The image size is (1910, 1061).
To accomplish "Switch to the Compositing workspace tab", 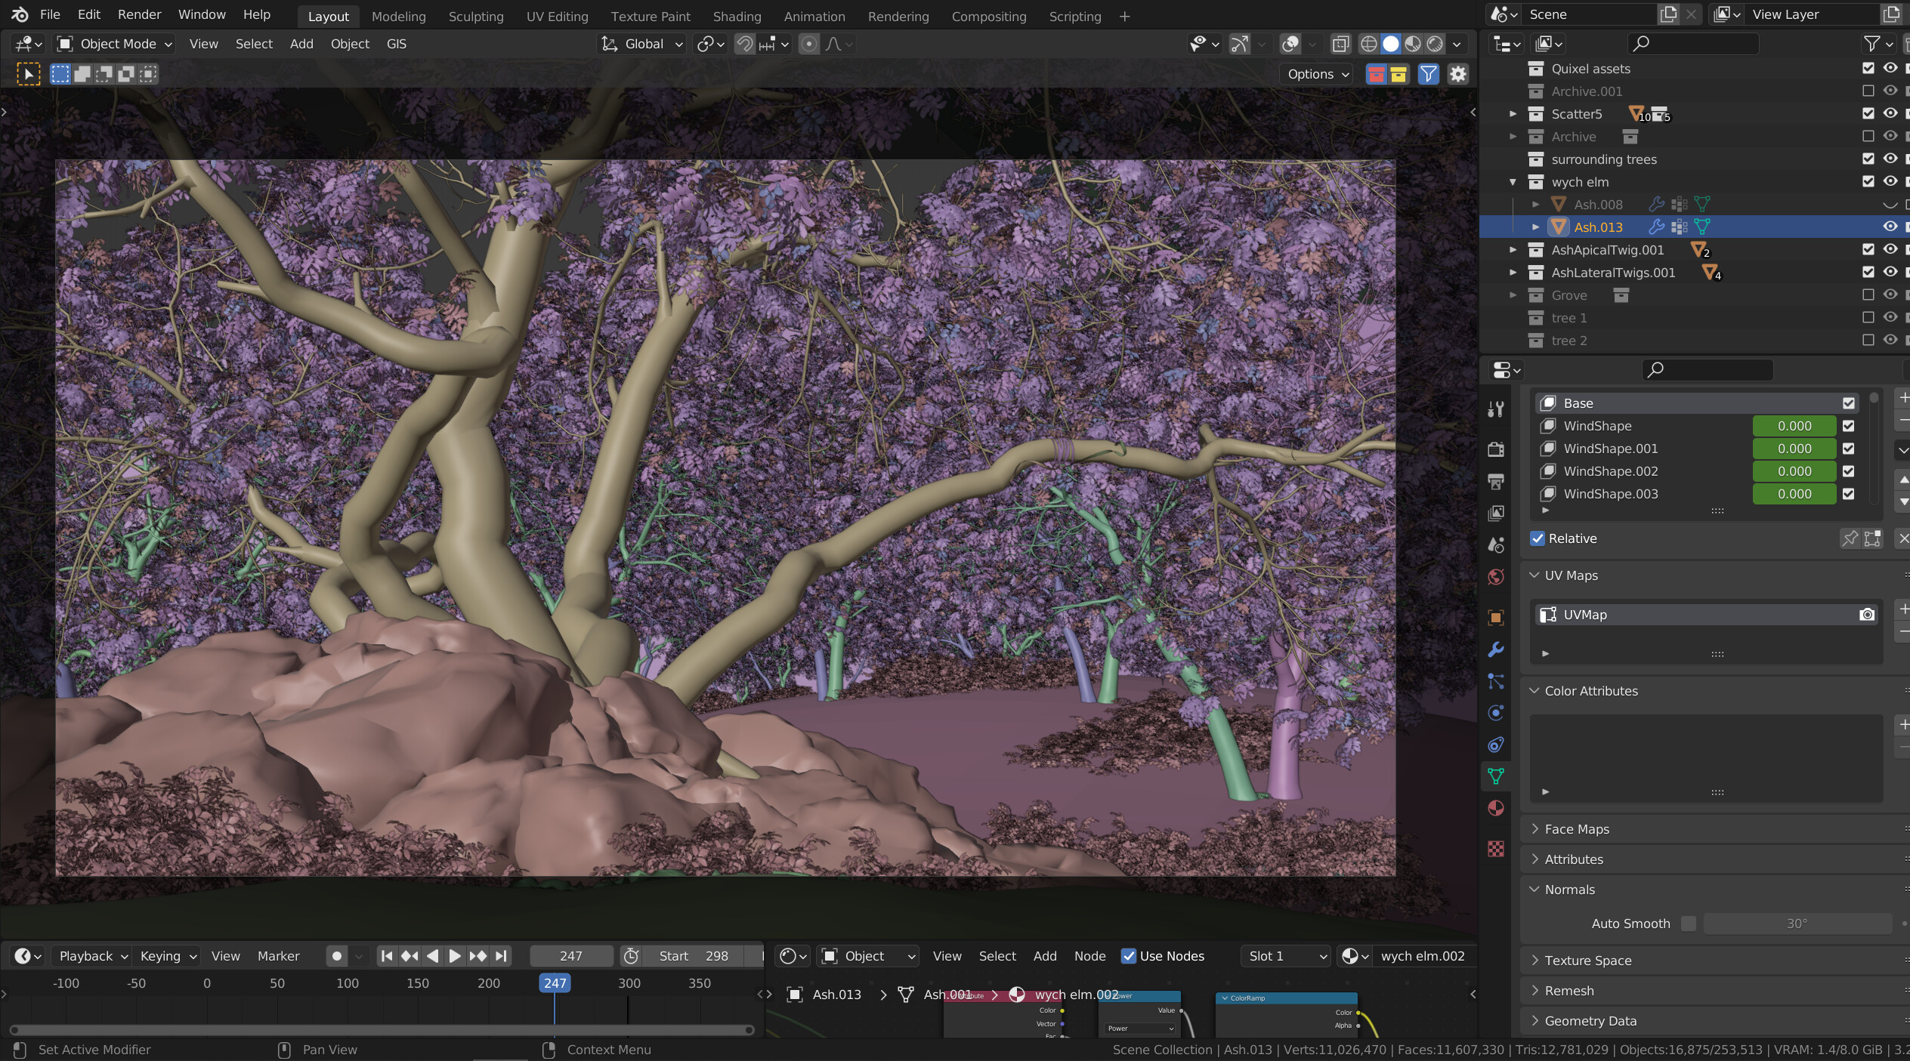I will tap(989, 16).
